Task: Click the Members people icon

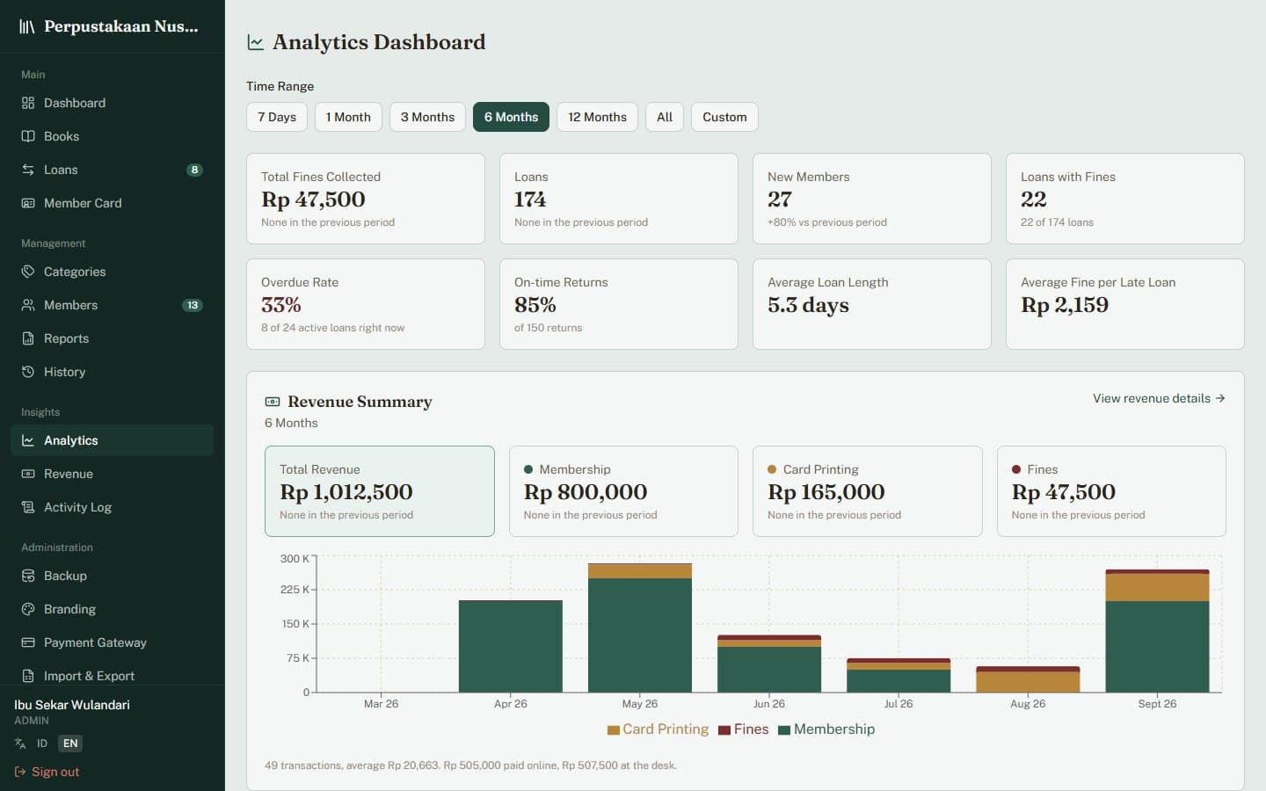Action: coord(28,305)
